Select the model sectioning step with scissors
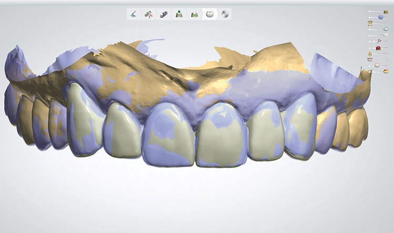Viewport: 394px width, 233px height. click(149, 14)
